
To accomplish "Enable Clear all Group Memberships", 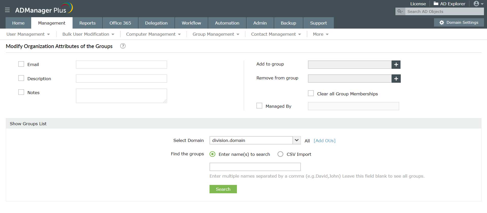I will pyautogui.click(x=311, y=93).
